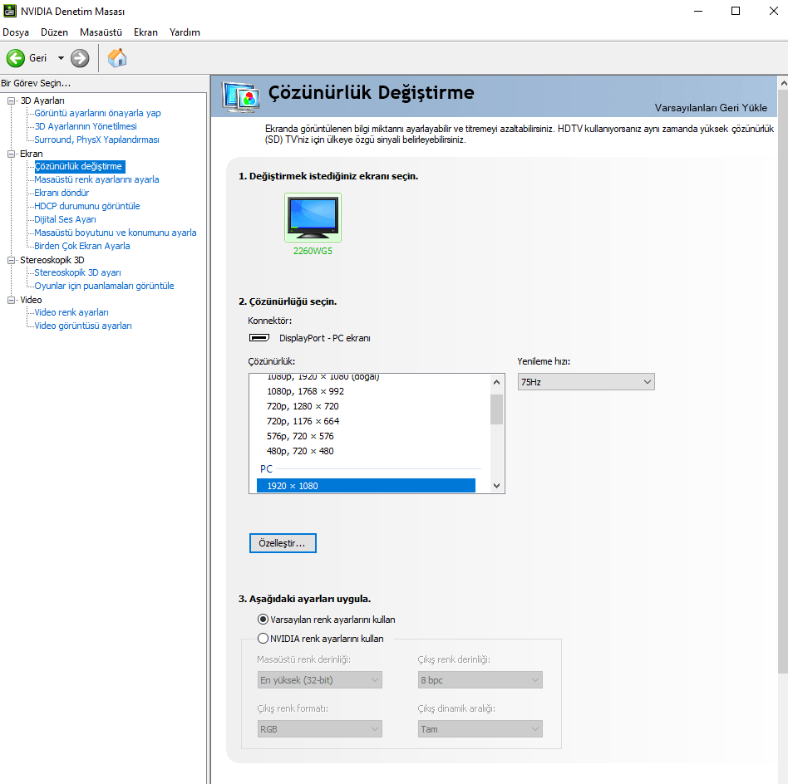Open Birden Çok Ekran Ayarla
The image size is (788, 784).
[82, 246]
